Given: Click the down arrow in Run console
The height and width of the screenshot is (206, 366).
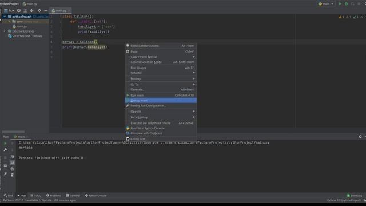Looking at the screenshot, I should click(x=13, y=149).
